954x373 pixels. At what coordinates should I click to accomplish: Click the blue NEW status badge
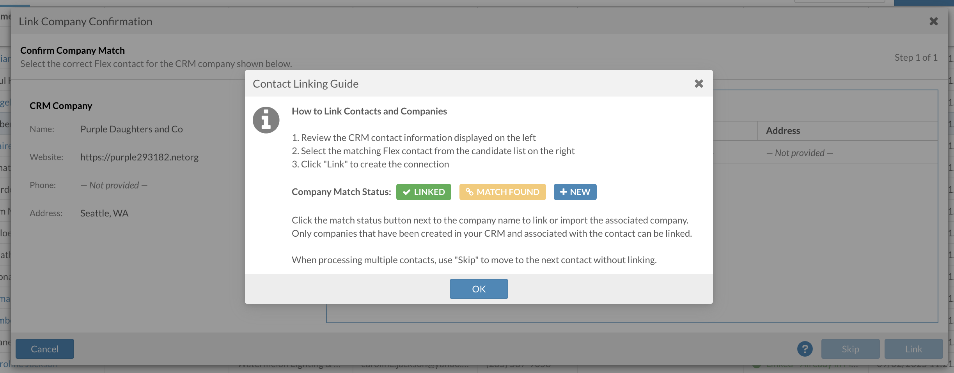tap(575, 192)
